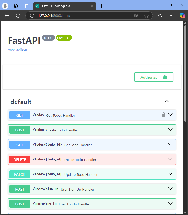The image size is (188, 215).
Task: Click the 'Get Todos Handler' text
Action: (x=61, y=116)
